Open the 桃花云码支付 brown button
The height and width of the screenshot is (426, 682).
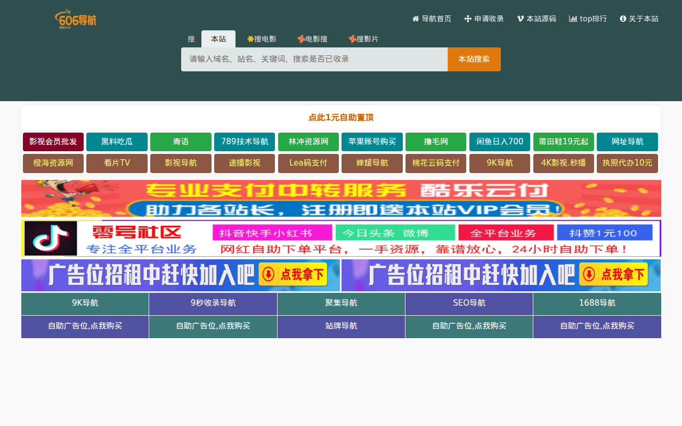[436, 163]
